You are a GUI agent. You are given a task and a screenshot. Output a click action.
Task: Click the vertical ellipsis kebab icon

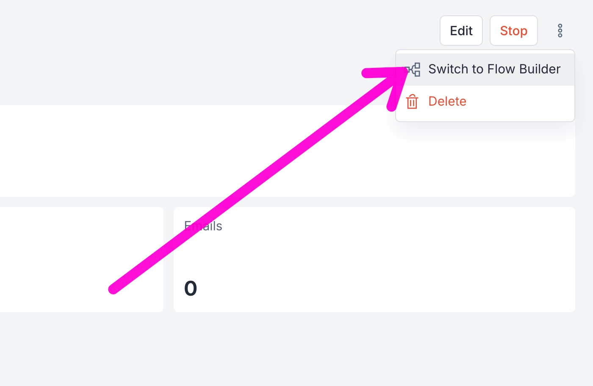(x=560, y=31)
